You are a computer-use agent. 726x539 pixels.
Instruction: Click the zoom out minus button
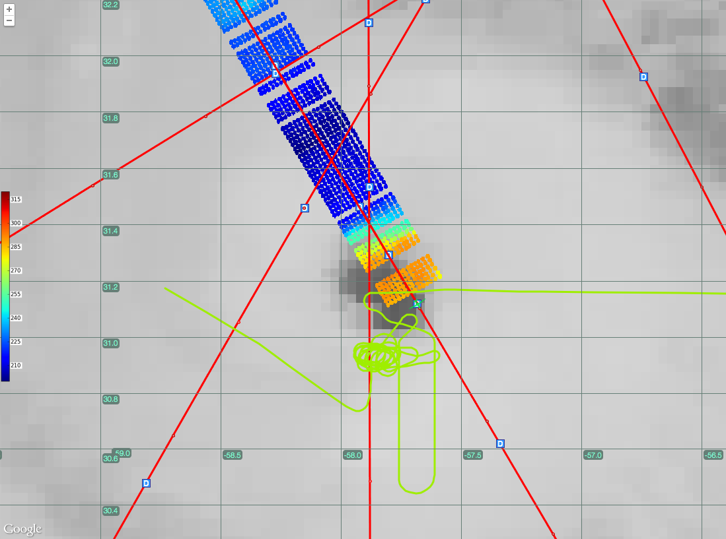tap(9, 20)
